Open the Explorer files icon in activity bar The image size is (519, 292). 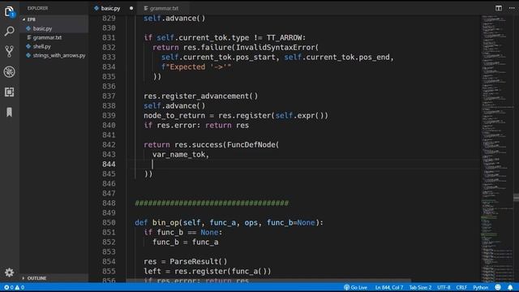pos(9,11)
